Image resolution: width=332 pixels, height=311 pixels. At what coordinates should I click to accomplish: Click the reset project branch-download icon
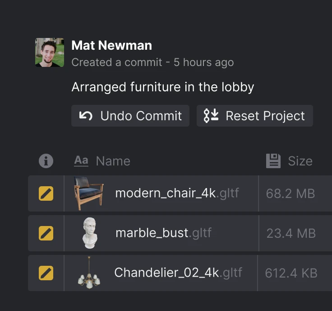(x=211, y=116)
